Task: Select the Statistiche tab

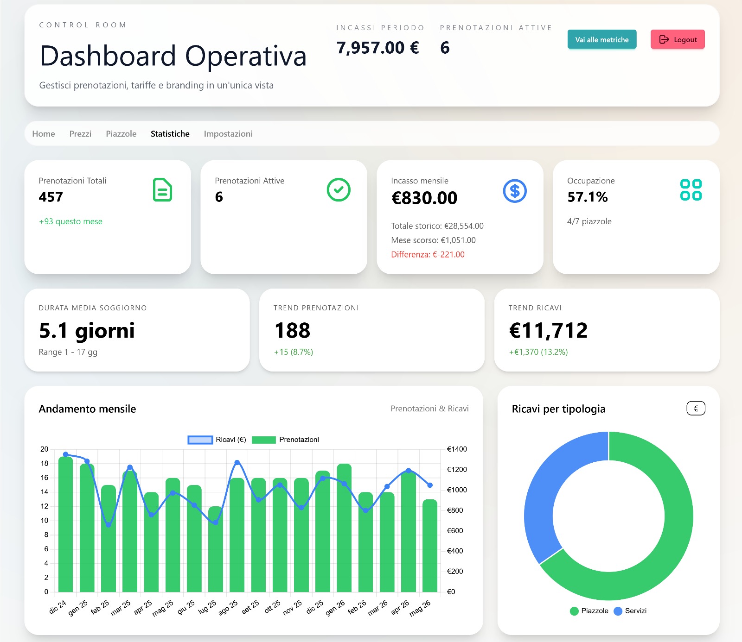Action: click(x=170, y=133)
